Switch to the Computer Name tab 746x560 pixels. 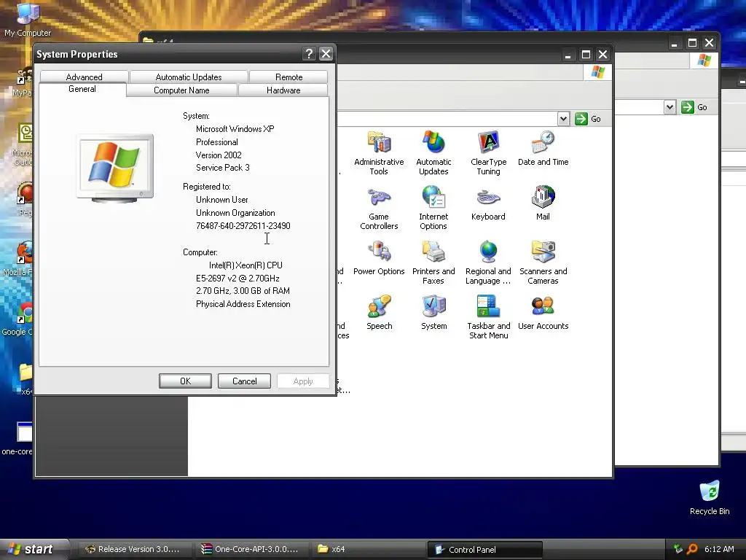coord(181,90)
